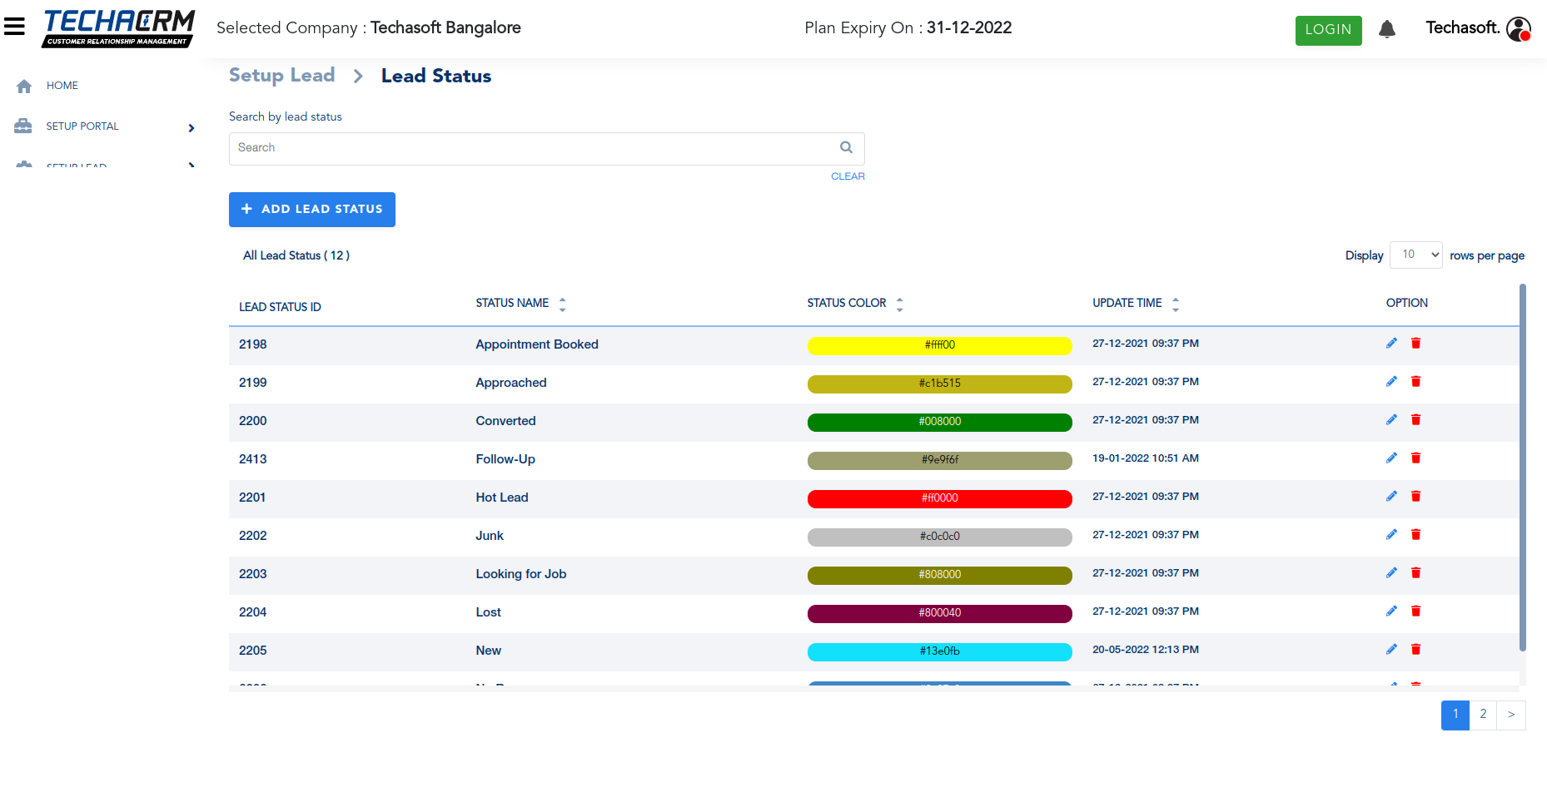Click the green #008000 color swatch
Screen dimensions: 1547x807
pyautogui.click(x=939, y=422)
